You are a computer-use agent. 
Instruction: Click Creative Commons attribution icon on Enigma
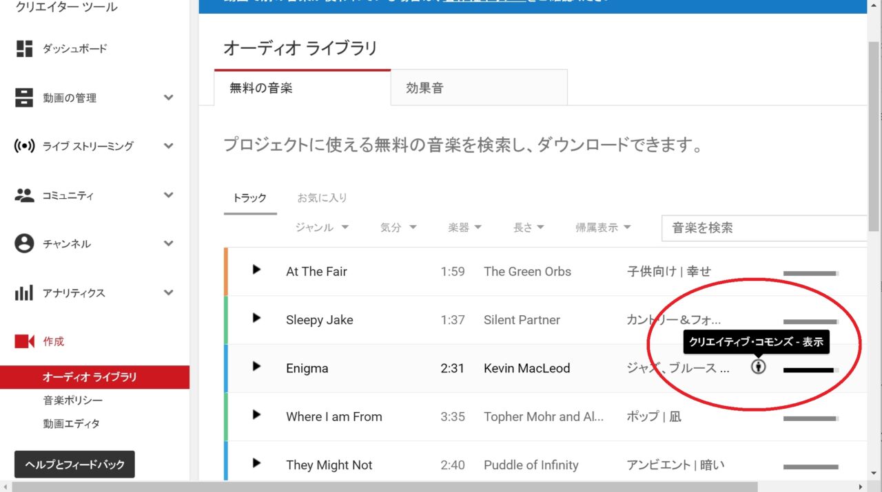point(758,367)
